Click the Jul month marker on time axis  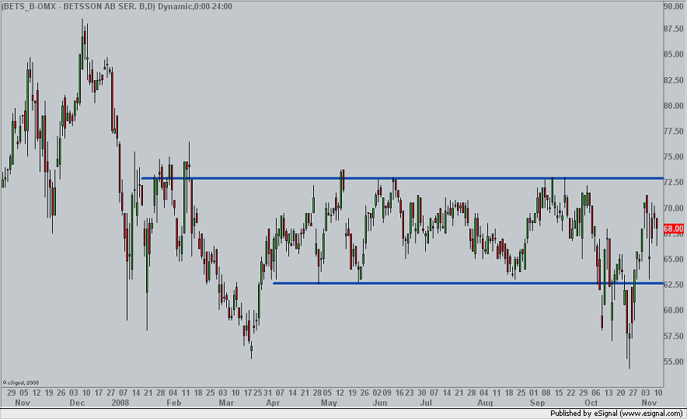click(x=426, y=403)
